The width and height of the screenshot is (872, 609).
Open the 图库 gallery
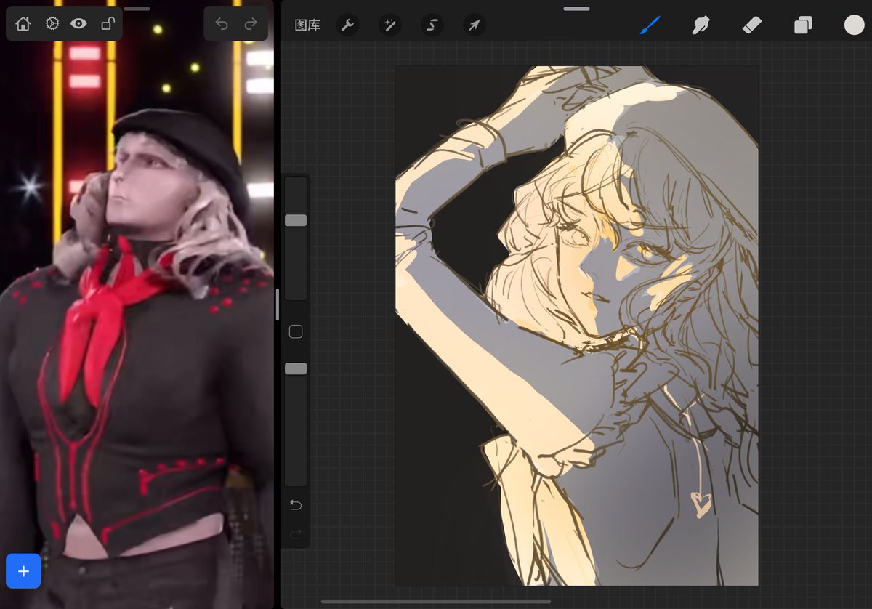point(307,25)
